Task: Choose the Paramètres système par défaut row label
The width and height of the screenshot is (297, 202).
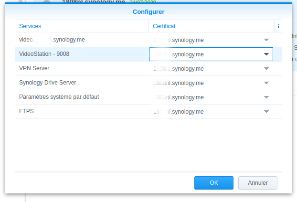Action: [x=59, y=97]
